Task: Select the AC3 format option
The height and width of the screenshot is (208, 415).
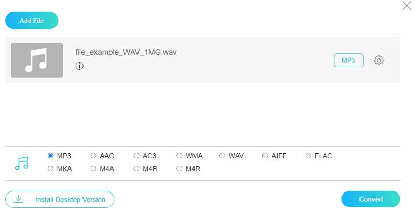Action: [x=136, y=156]
